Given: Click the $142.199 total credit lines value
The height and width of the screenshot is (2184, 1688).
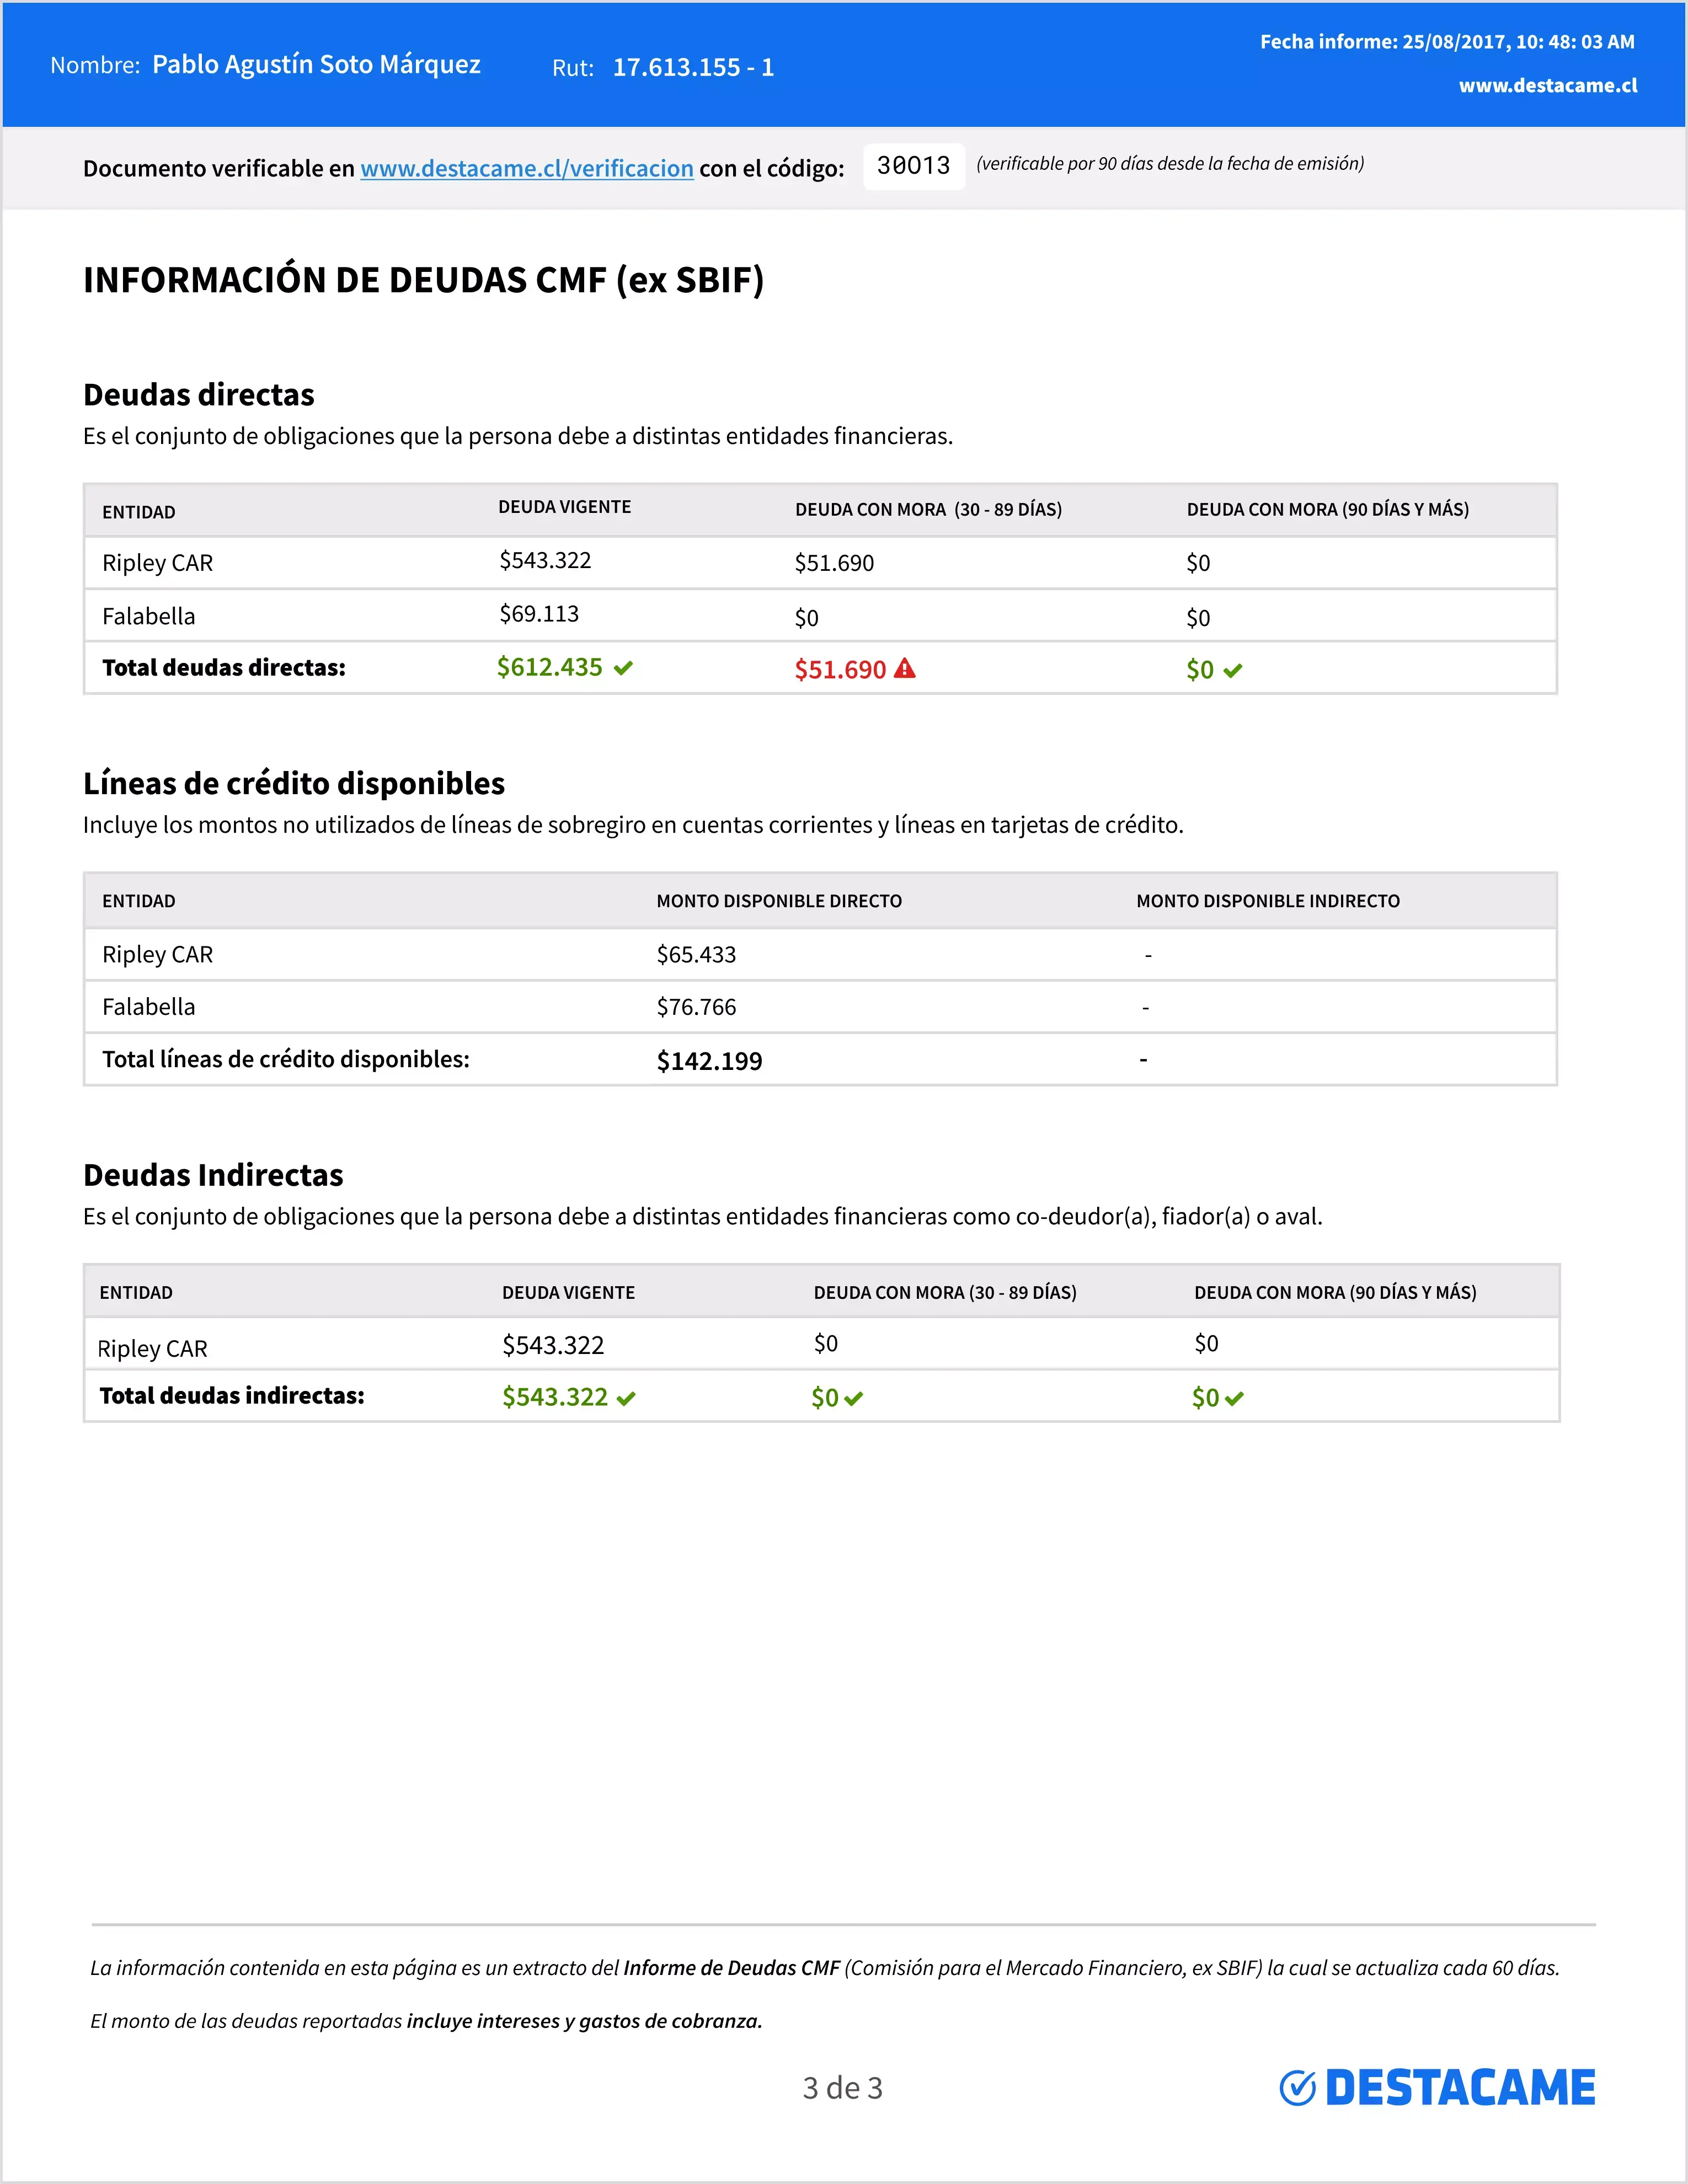Looking at the screenshot, I should tap(709, 1061).
